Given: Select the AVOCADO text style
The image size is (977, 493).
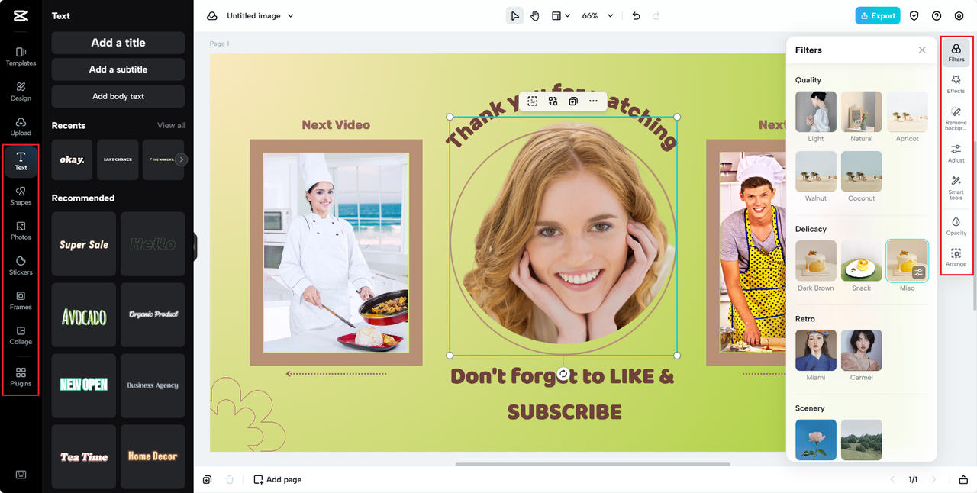Looking at the screenshot, I should click(84, 315).
